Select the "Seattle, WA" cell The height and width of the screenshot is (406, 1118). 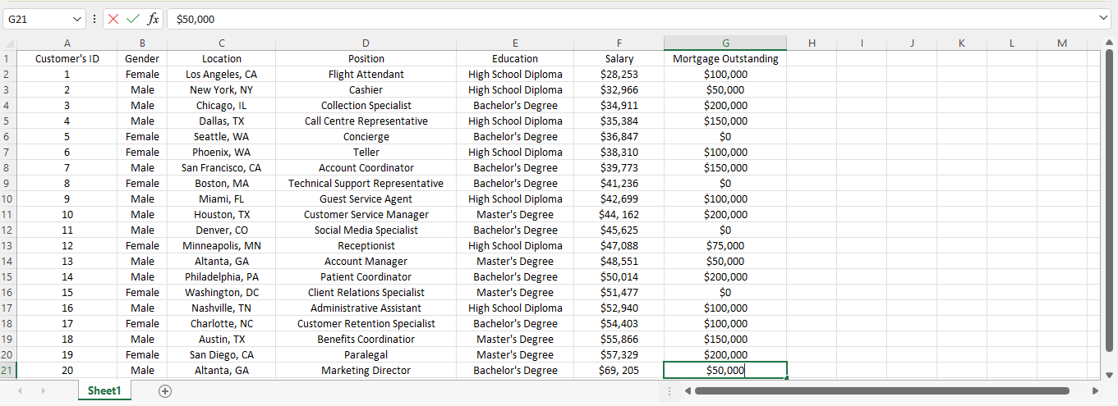(222, 137)
